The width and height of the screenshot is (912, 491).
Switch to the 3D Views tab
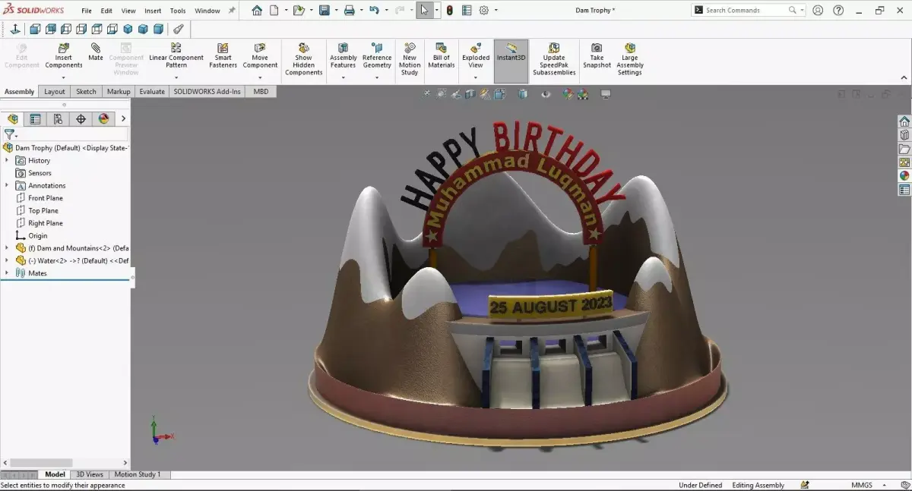coord(90,474)
